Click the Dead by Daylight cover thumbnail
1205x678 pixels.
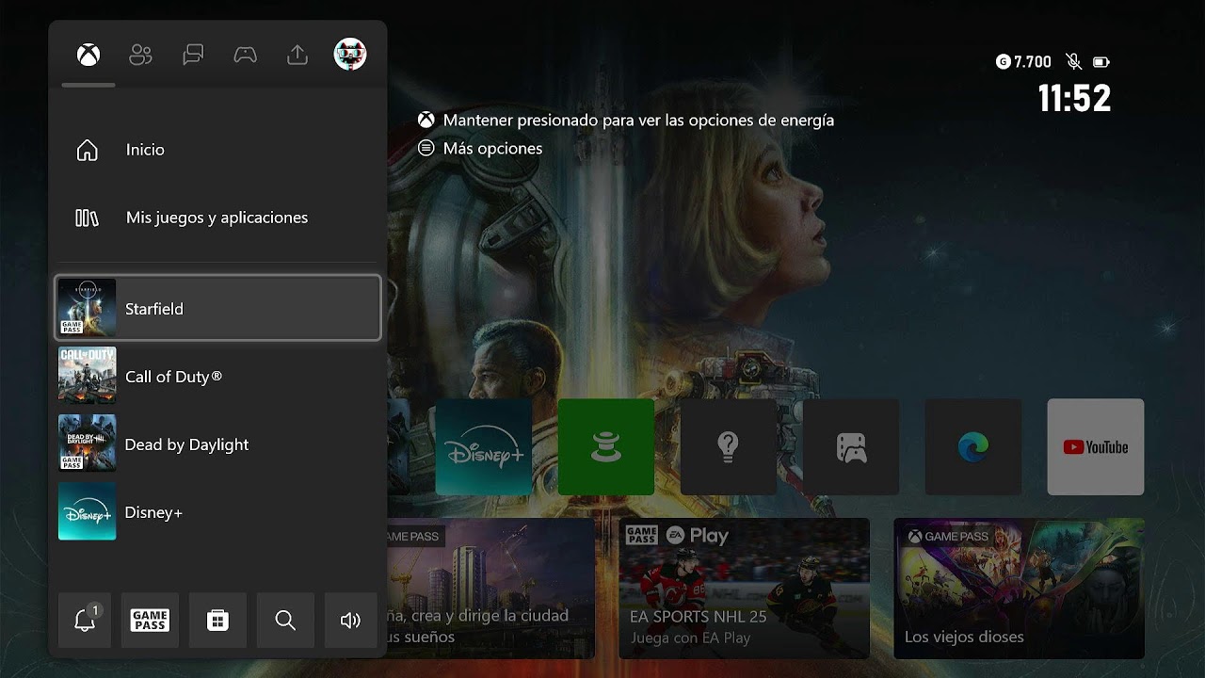[87, 444]
